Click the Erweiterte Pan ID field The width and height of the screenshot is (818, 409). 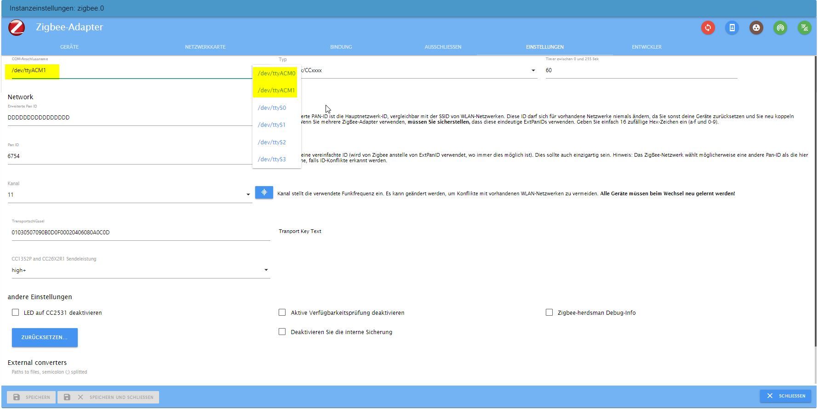coord(130,118)
